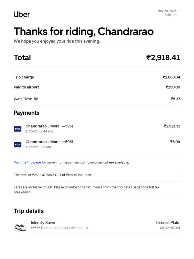Click the total amount ₹2,918.41
Screen dimensions: 194x259
click(163, 58)
